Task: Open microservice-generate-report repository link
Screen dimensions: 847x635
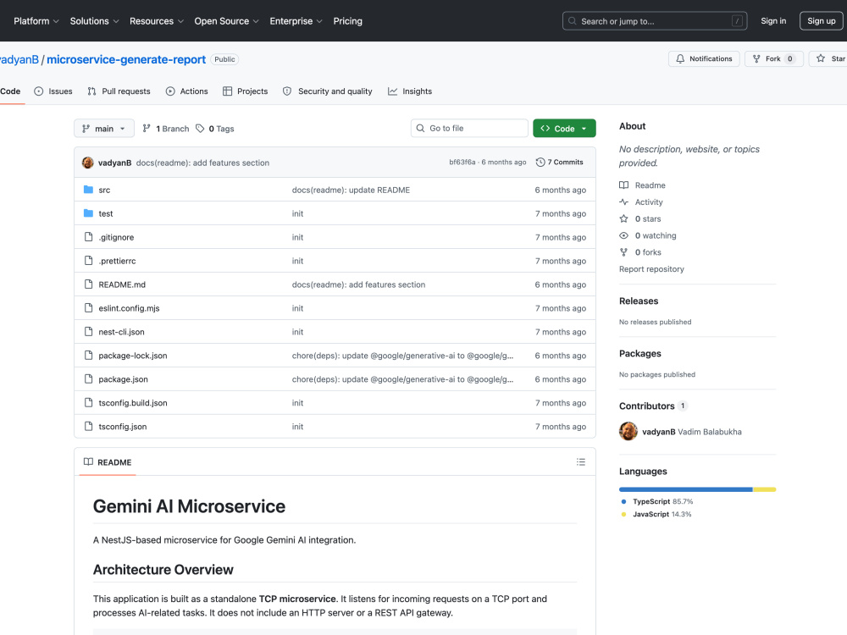Action: coord(126,59)
